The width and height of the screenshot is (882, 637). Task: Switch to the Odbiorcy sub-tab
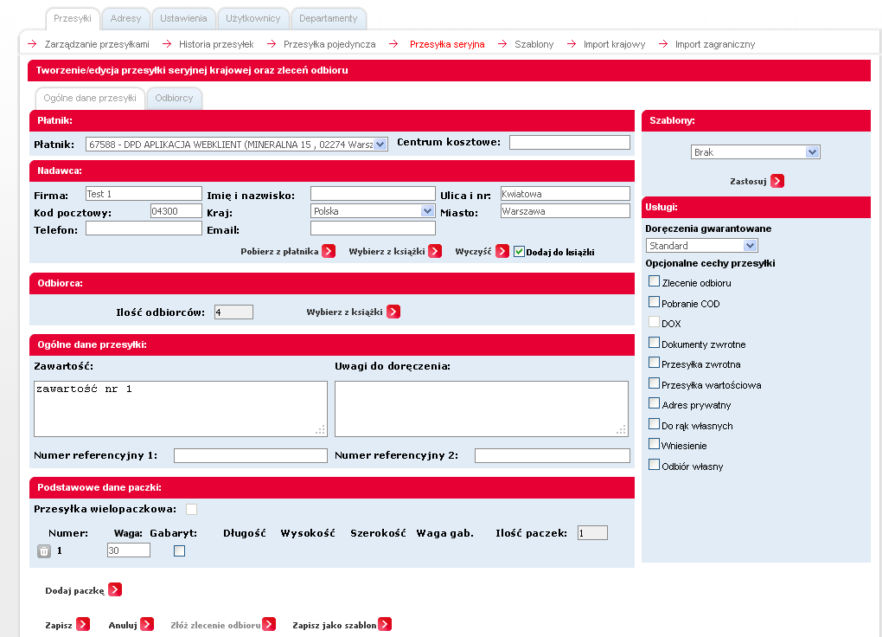[174, 98]
